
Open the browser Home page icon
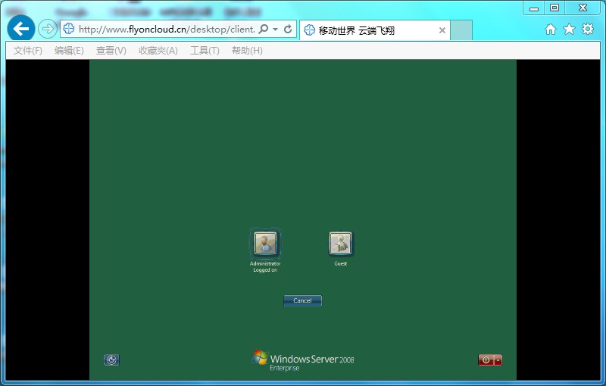point(551,30)
